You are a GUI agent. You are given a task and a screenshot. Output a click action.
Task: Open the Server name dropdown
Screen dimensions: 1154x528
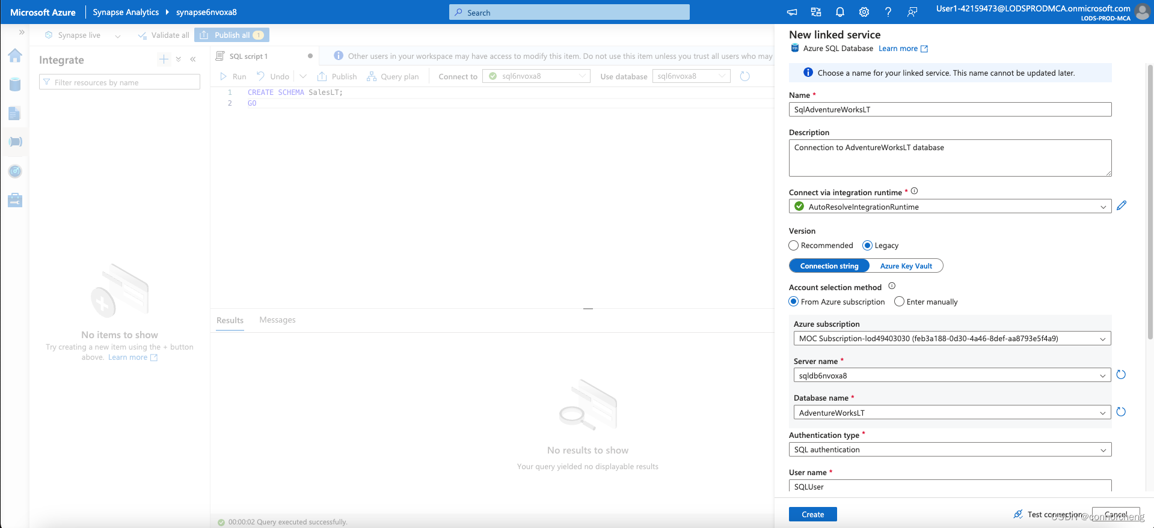[952, 375]
